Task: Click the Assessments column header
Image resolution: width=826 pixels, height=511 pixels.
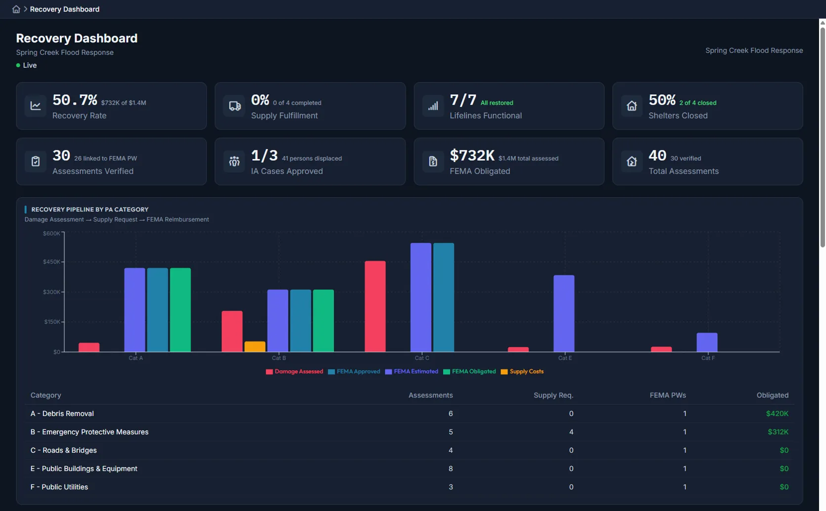Action: 430,395
